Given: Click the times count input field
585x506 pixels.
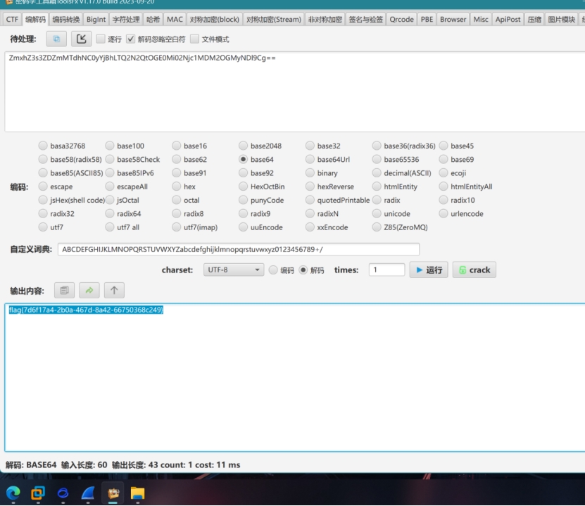Looking at the screenshot, I should (386, 270).
